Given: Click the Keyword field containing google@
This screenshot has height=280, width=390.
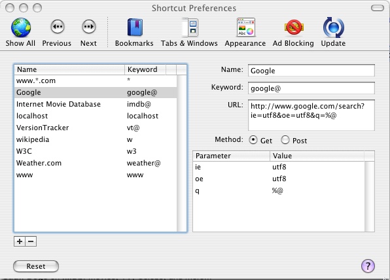Looking at the screenshot, I should 311,88.
